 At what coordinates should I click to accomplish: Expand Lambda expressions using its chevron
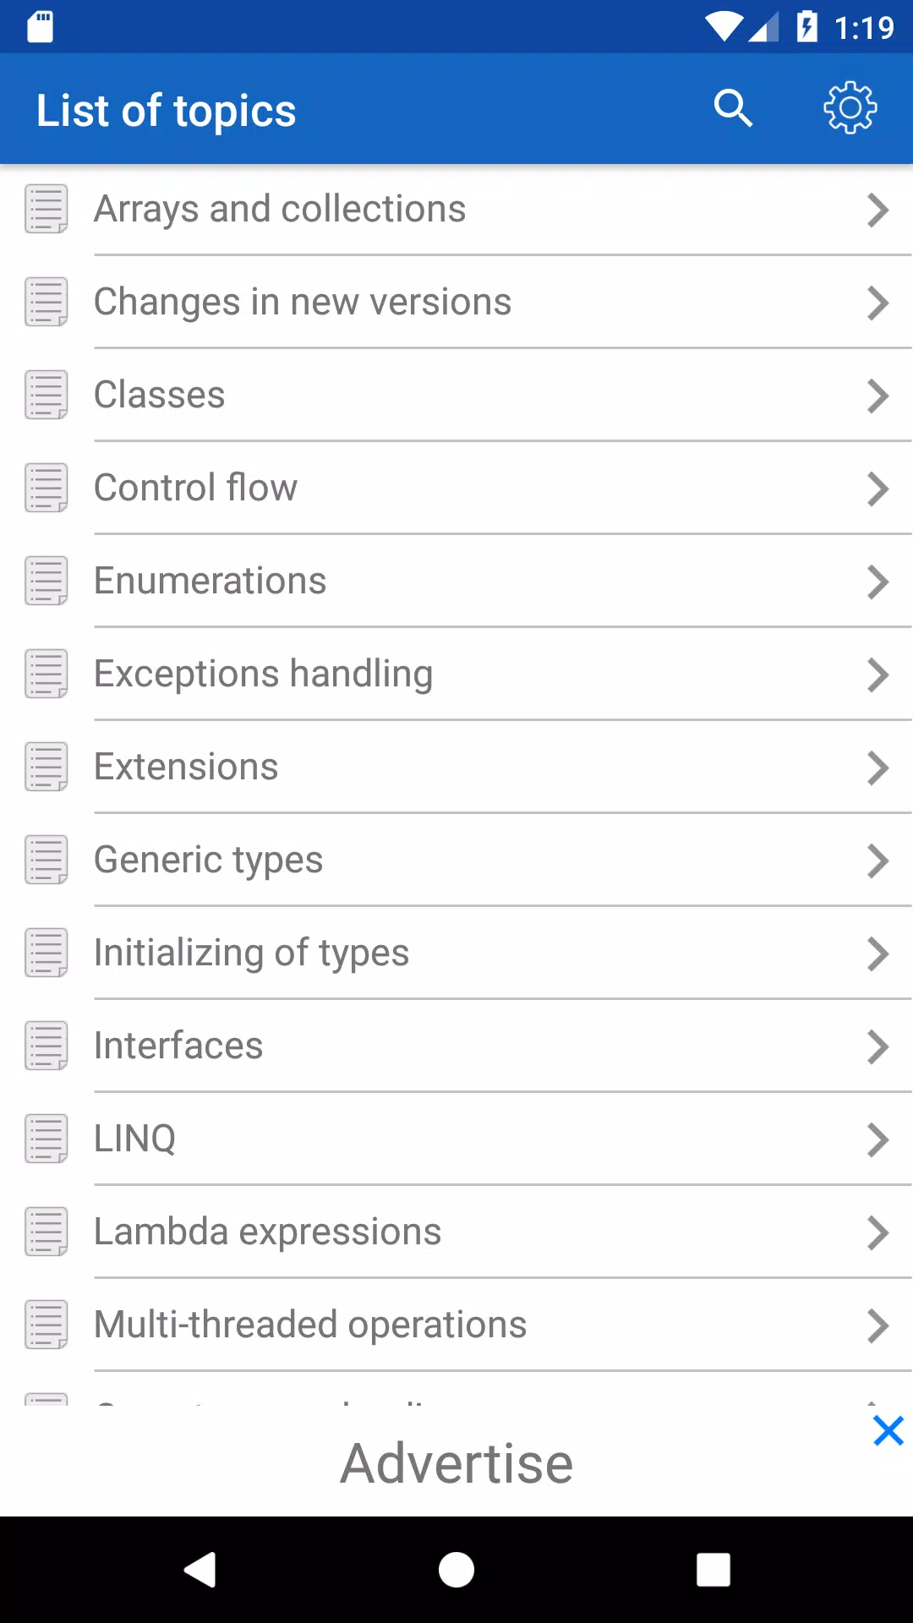click(x=878, y=1232)
